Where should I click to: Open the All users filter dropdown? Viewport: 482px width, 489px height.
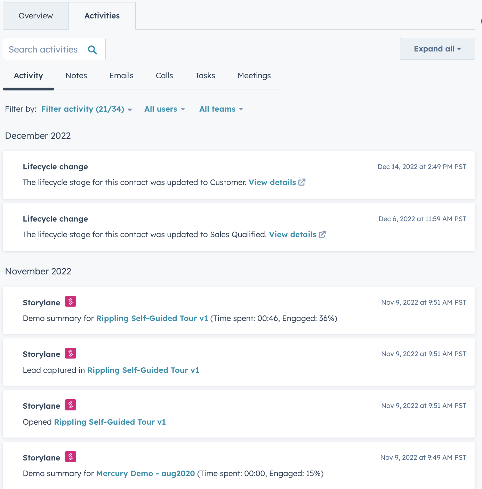pyautogui.click(x=164, y=109)
